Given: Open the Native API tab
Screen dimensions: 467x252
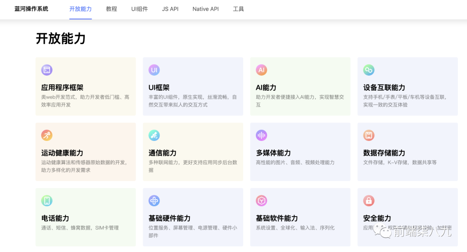Looking at the screenshot, I should point(205,9).
